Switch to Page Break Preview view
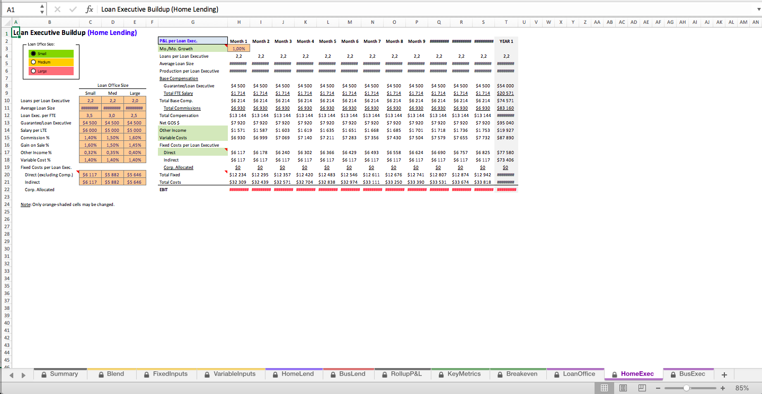This screenshot has width=762, height=394. [x=642, y=388]
